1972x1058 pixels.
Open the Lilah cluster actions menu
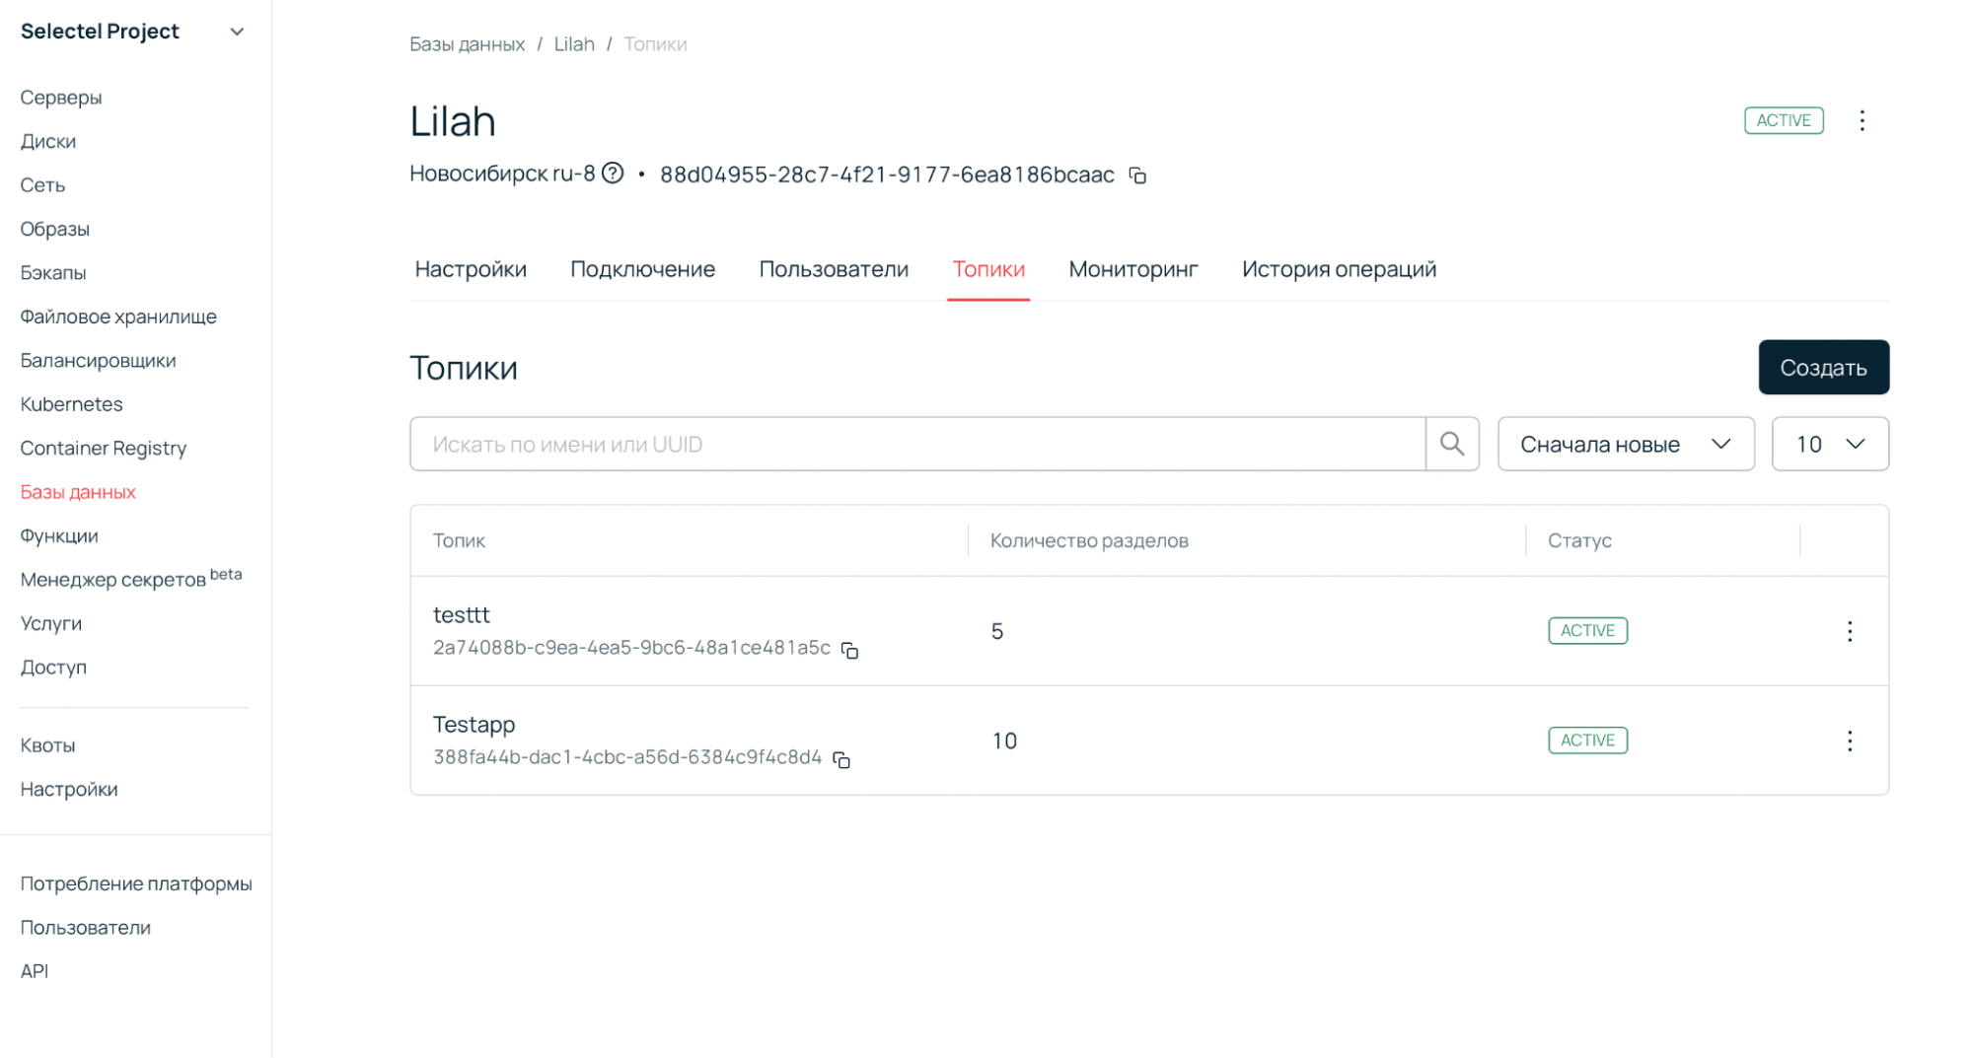coord(1862,120)
